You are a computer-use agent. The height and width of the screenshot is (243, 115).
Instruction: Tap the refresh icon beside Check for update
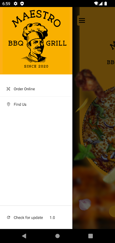tap(8, 217)
